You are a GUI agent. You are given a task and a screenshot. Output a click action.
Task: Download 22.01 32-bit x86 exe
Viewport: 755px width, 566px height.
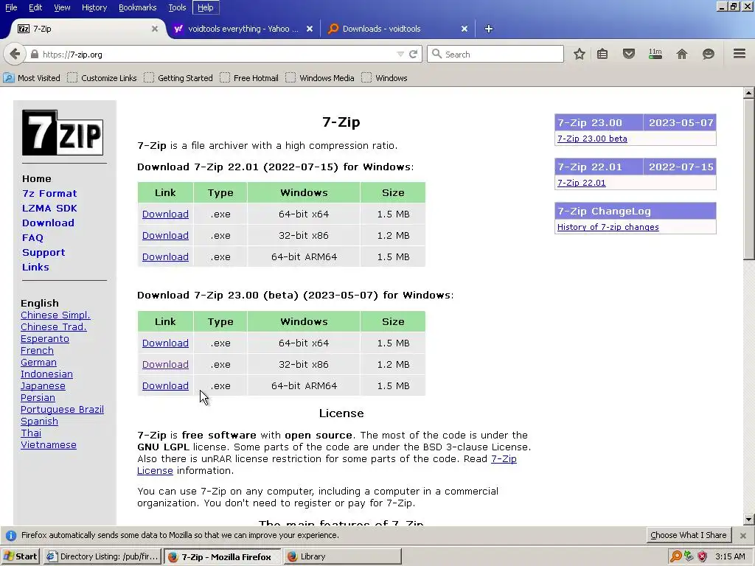(165, 235)
